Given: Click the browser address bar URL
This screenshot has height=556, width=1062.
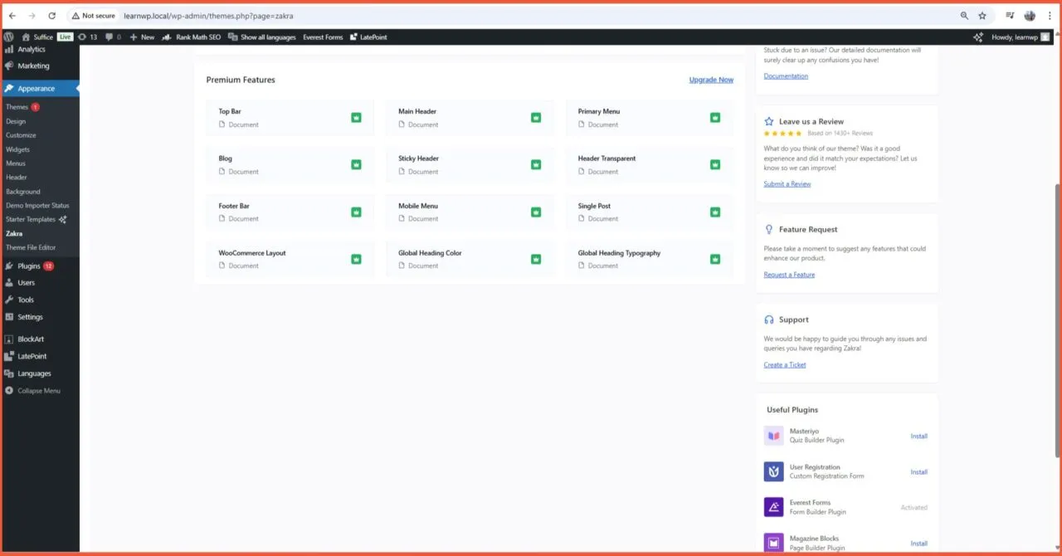Looking at the screenshot, I should point(207,16).
